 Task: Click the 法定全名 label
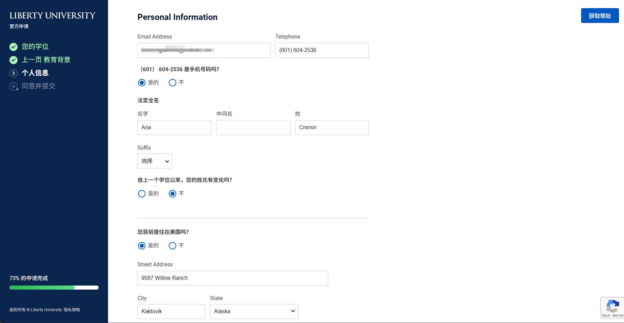(148, 100)
